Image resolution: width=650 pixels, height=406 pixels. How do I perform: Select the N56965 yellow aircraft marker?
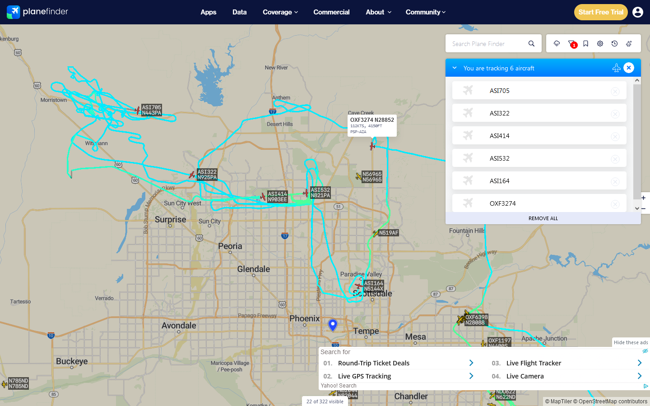point(359,176)
